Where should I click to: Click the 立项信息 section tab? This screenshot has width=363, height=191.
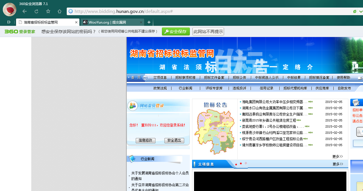[206, 164]
